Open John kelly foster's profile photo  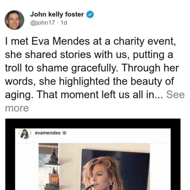coord(14,20)
